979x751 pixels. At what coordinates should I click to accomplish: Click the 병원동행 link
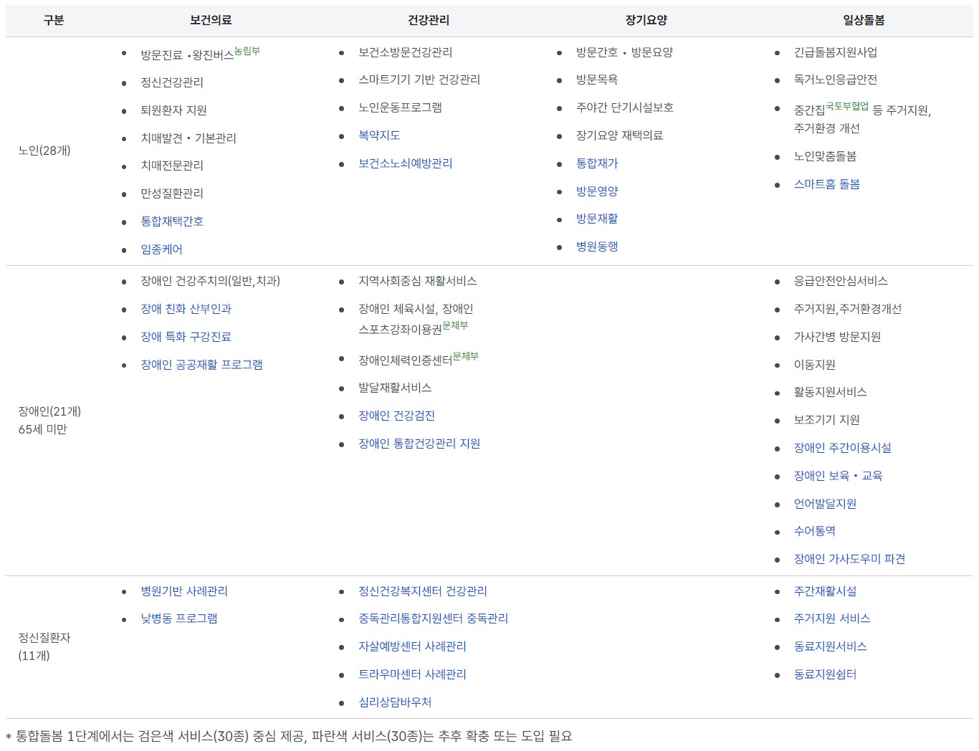[597, 247]
